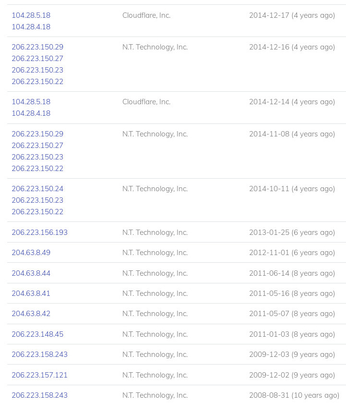
Task: Open the 204.63.8.44 IP link
Action: pyautogui.click(x=31, y=273)
